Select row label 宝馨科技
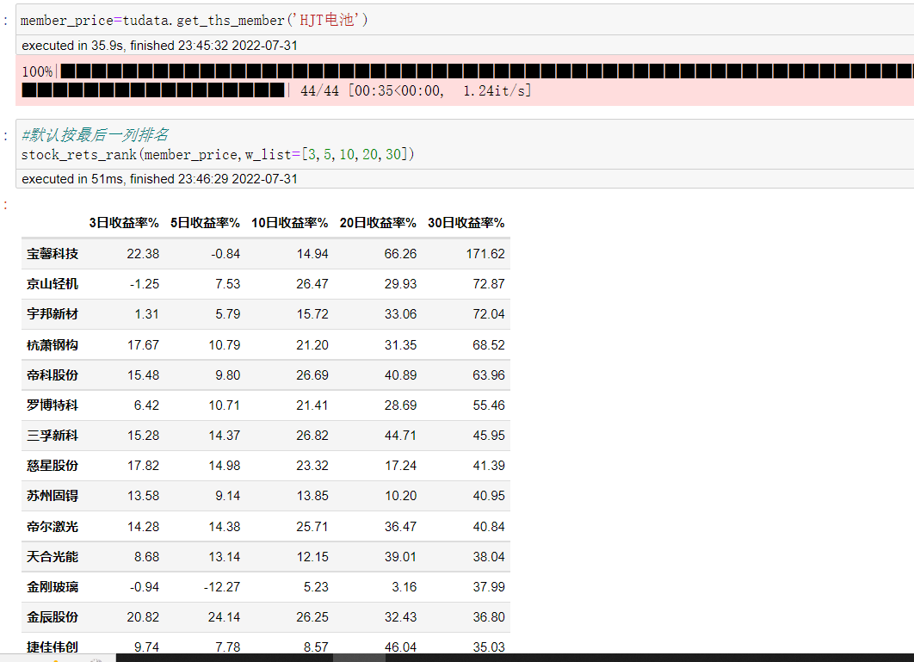This screenshot has width=914, height=662. coord(52,254)
